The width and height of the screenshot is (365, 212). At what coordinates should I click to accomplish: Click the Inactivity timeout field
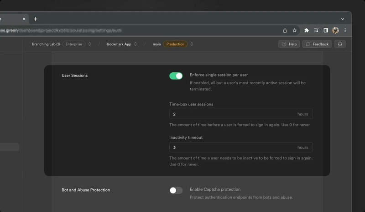click(x=241, y=147)
